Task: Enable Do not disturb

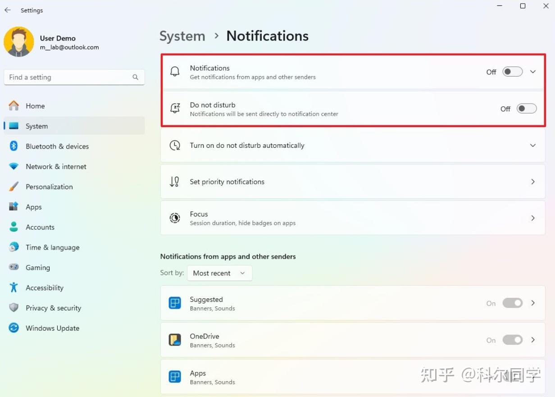Action: (x=527, y=108)
